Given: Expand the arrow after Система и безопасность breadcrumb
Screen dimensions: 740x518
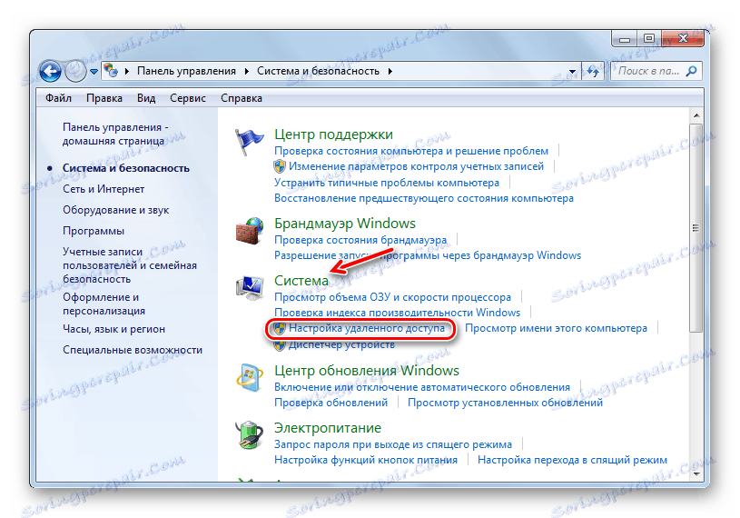Looking at the screenshot, I should tap(390, 71).
